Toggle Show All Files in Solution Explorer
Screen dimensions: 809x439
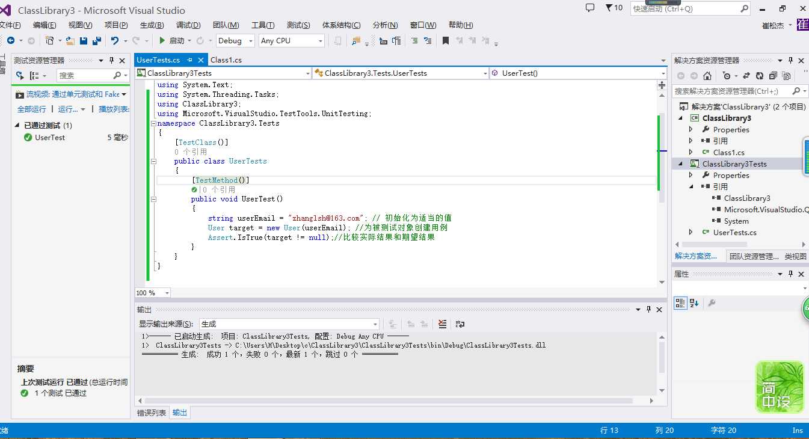click(786, 76)
